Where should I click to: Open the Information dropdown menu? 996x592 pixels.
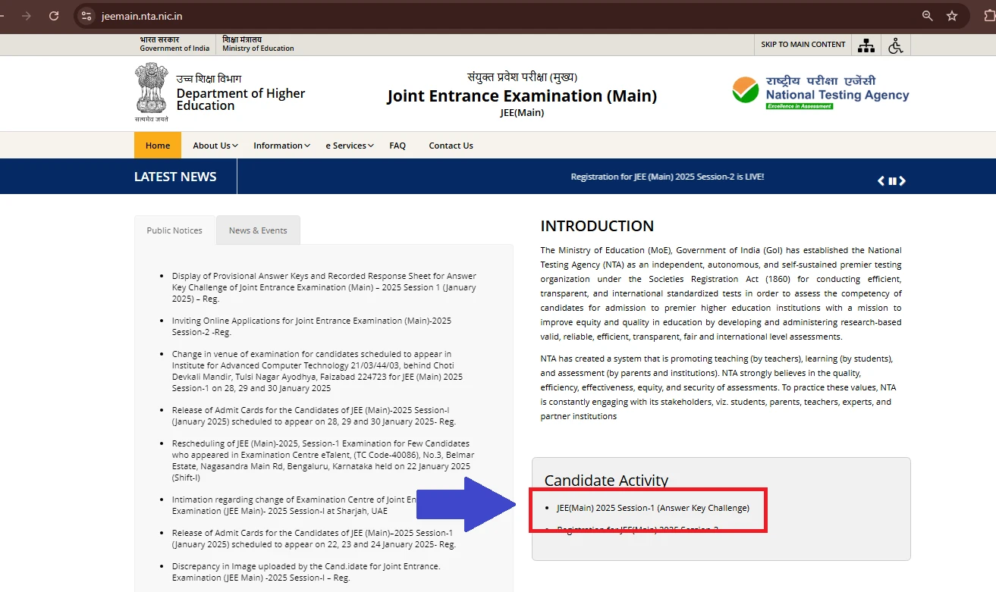pyautogui.click(x=281, y=145)
